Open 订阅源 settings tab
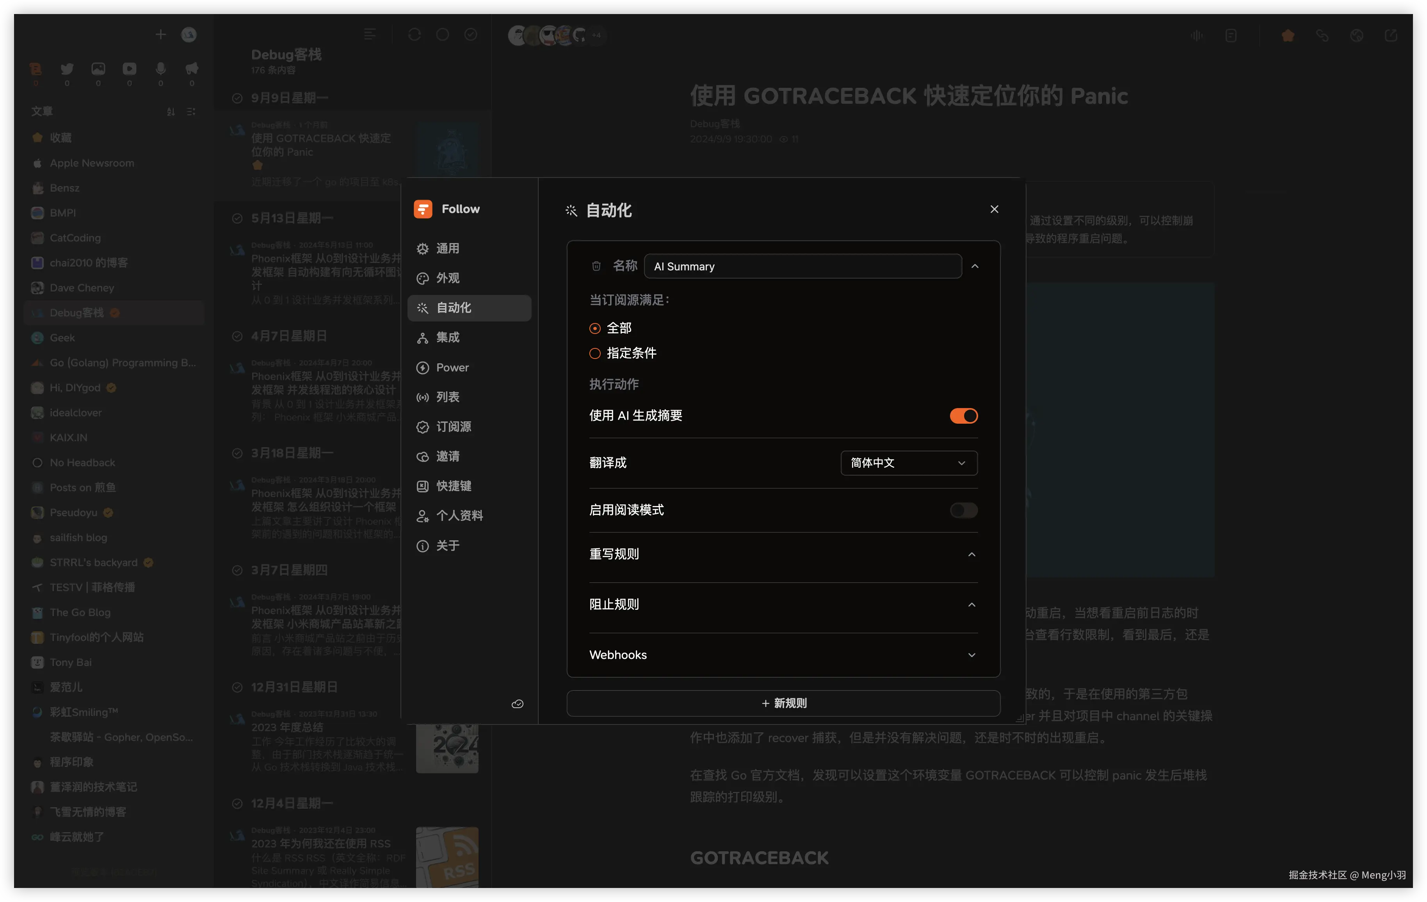The width and height of the screenshot is (1427, 902). [x=469, y=427]
